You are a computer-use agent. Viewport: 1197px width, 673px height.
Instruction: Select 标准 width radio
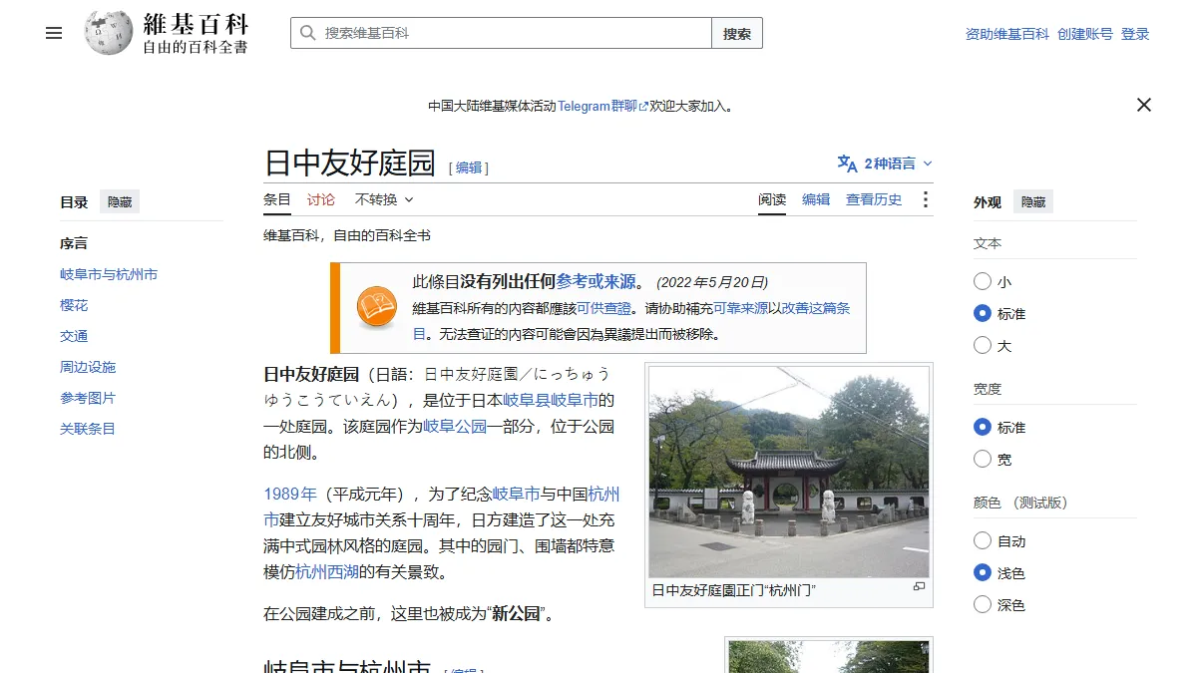click(x=983, y=428)
